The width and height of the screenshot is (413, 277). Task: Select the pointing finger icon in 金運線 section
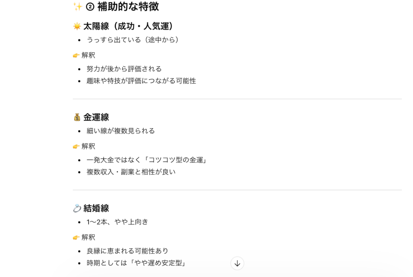76,146
